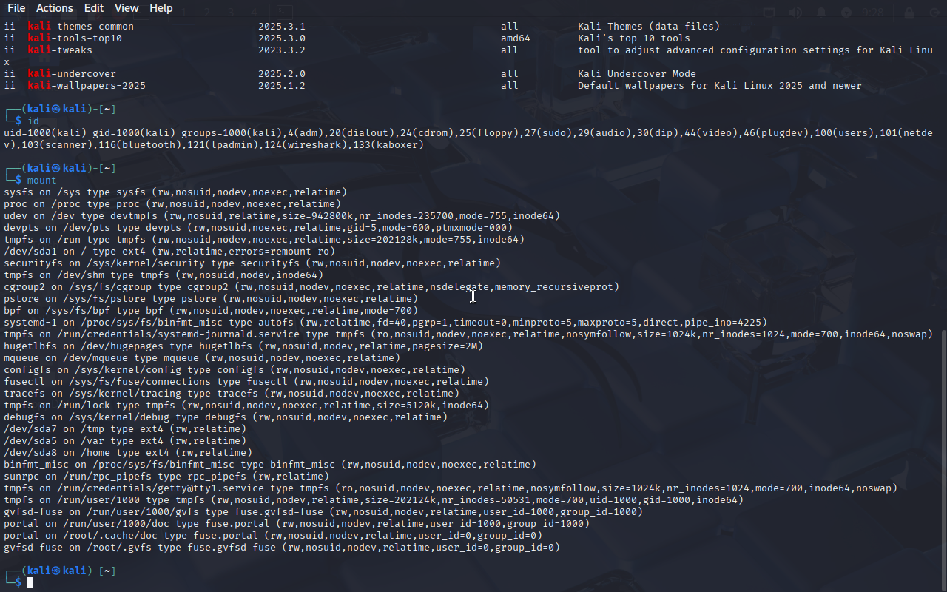947x592 pixels.
Task: Click 'sunrpc on /run/rpc_pipefs' line
Action: click(166, 477)
